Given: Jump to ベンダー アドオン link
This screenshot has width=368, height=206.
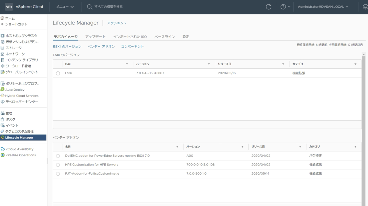Looking at the screenshot, I should [101, 47].
